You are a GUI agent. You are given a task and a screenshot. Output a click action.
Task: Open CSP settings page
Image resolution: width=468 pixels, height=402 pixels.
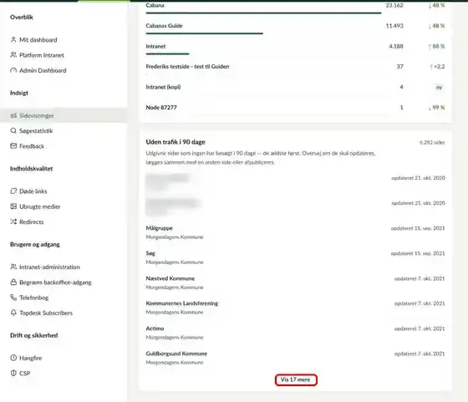pos(25,374)
